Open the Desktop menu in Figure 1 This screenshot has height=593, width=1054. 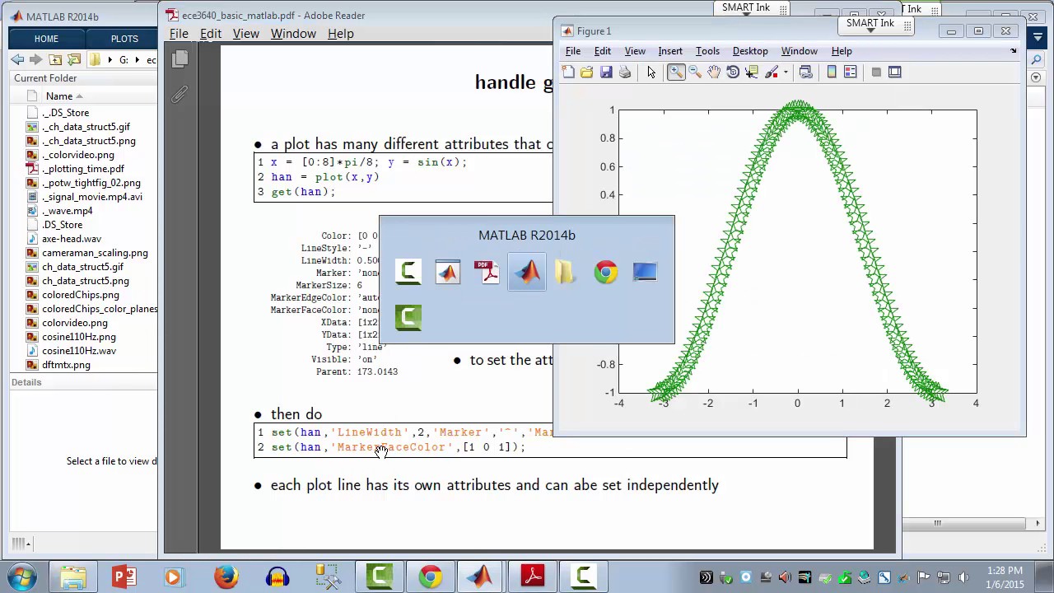pyautogui.click(x=750, y=51)
